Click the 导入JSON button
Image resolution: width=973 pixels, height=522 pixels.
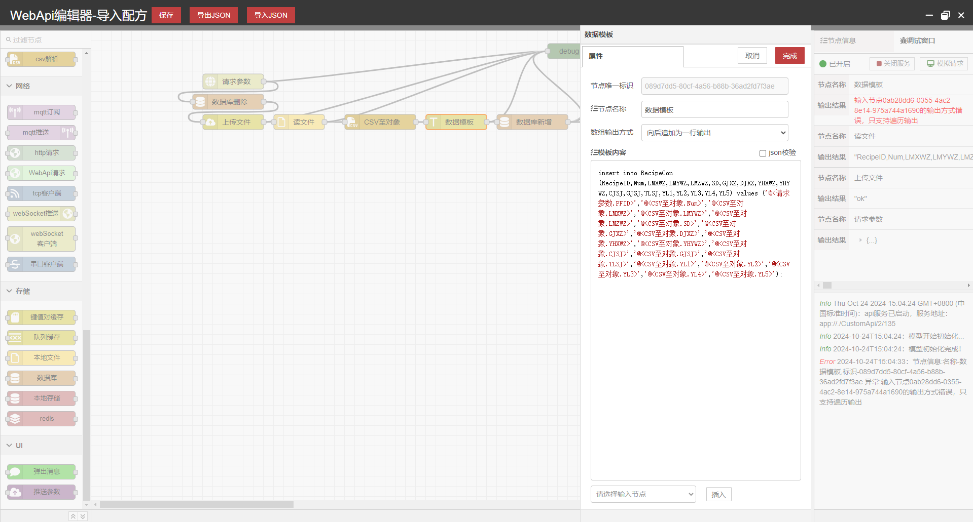[271, 15]
